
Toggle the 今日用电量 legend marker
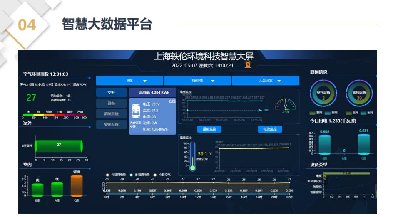[x=107, y=175]
